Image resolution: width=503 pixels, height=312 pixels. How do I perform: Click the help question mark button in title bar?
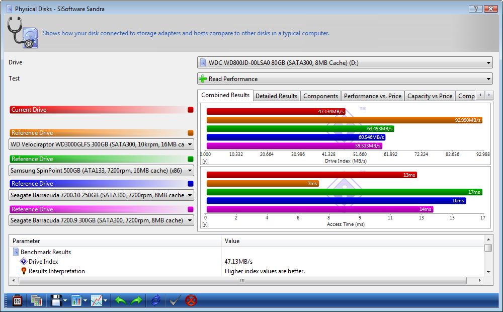475,9
